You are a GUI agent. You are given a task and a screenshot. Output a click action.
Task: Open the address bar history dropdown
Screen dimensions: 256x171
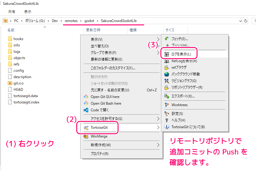point(240,21)
